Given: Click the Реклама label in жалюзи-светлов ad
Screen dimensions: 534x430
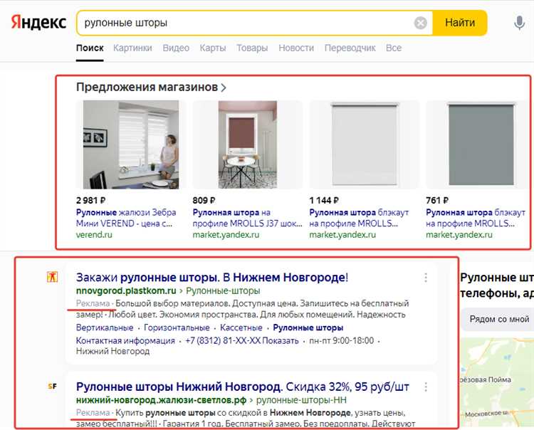Looking at the screenshot, I should [93, 413].
